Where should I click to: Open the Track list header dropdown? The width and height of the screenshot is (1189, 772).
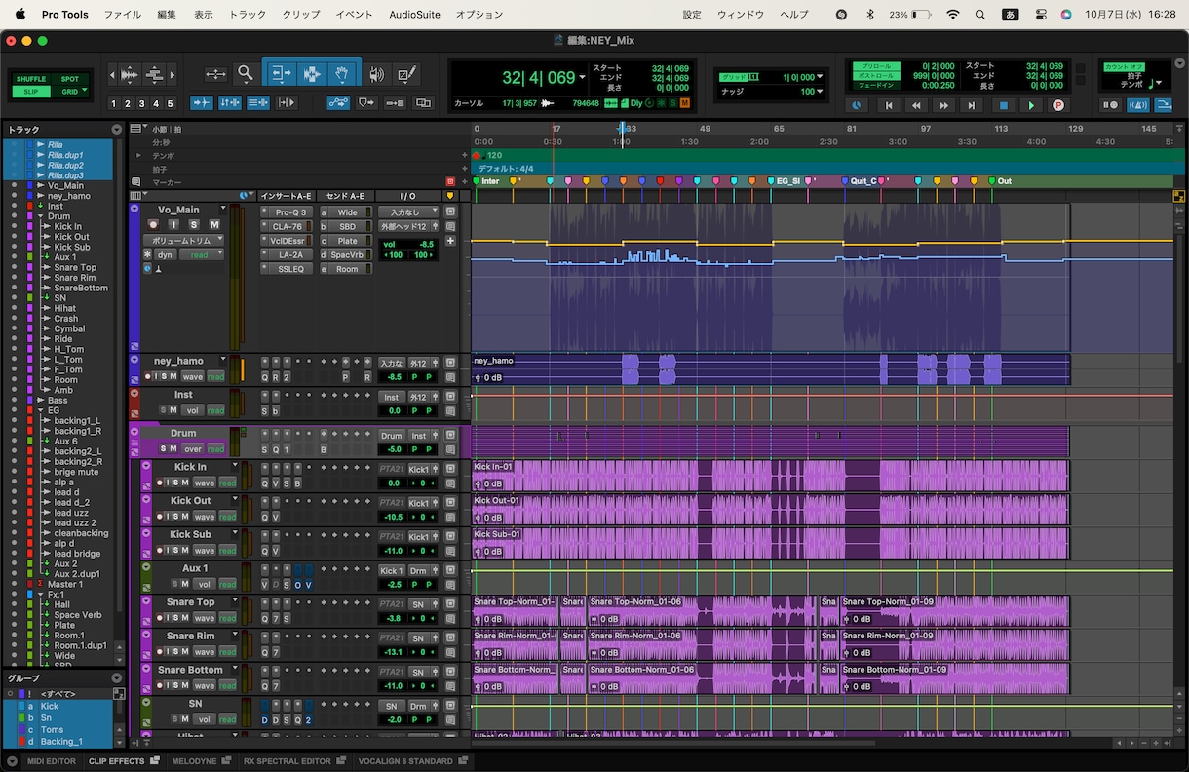point(117,130)
